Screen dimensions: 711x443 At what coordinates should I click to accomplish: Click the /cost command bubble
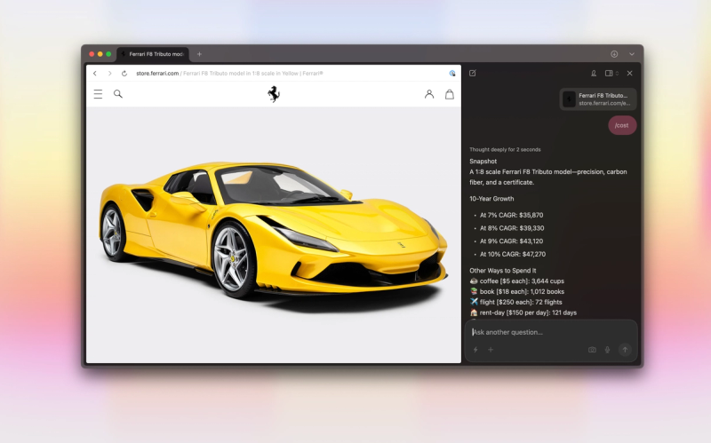click(x=621, y=125)
